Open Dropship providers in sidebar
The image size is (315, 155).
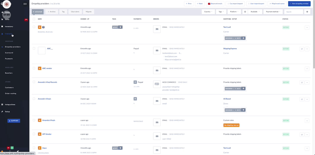pyautogui.click(x=13, y=47)
